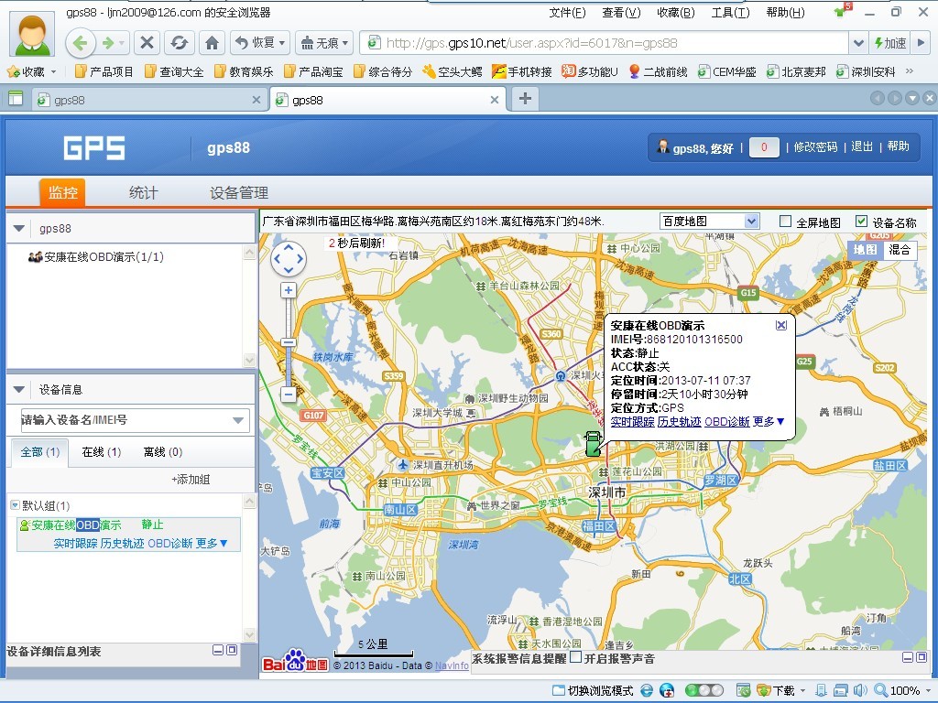Open the address bar history dropdown arrow

(857, 43)
